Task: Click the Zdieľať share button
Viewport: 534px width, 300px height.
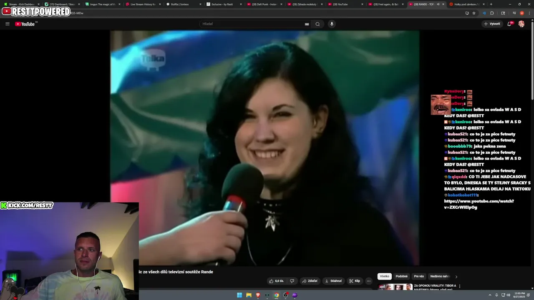Action: tap(310, 281)
